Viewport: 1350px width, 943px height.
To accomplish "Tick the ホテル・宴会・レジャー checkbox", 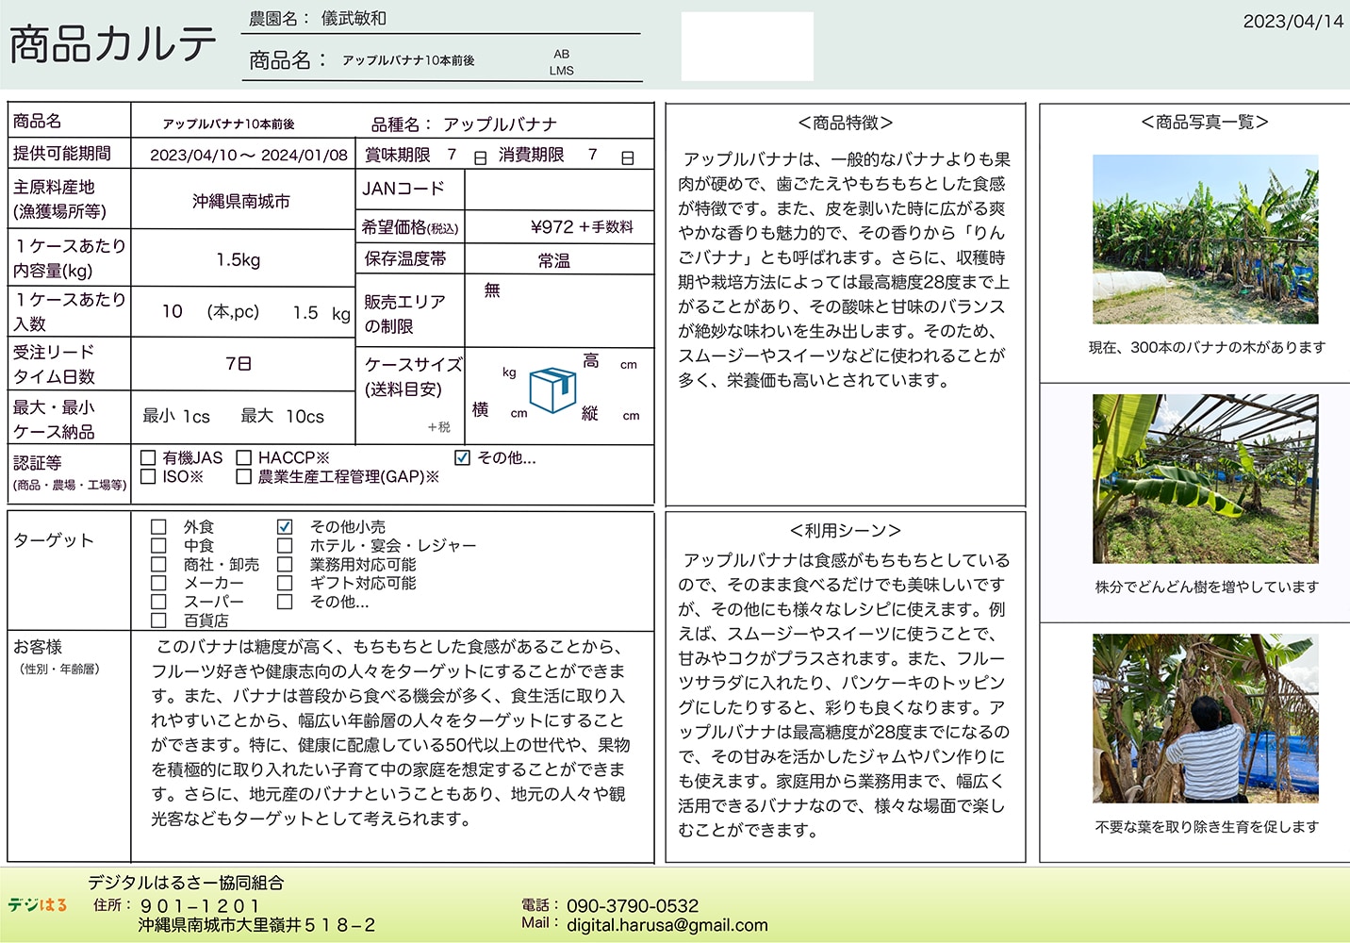I will point(285,545).
